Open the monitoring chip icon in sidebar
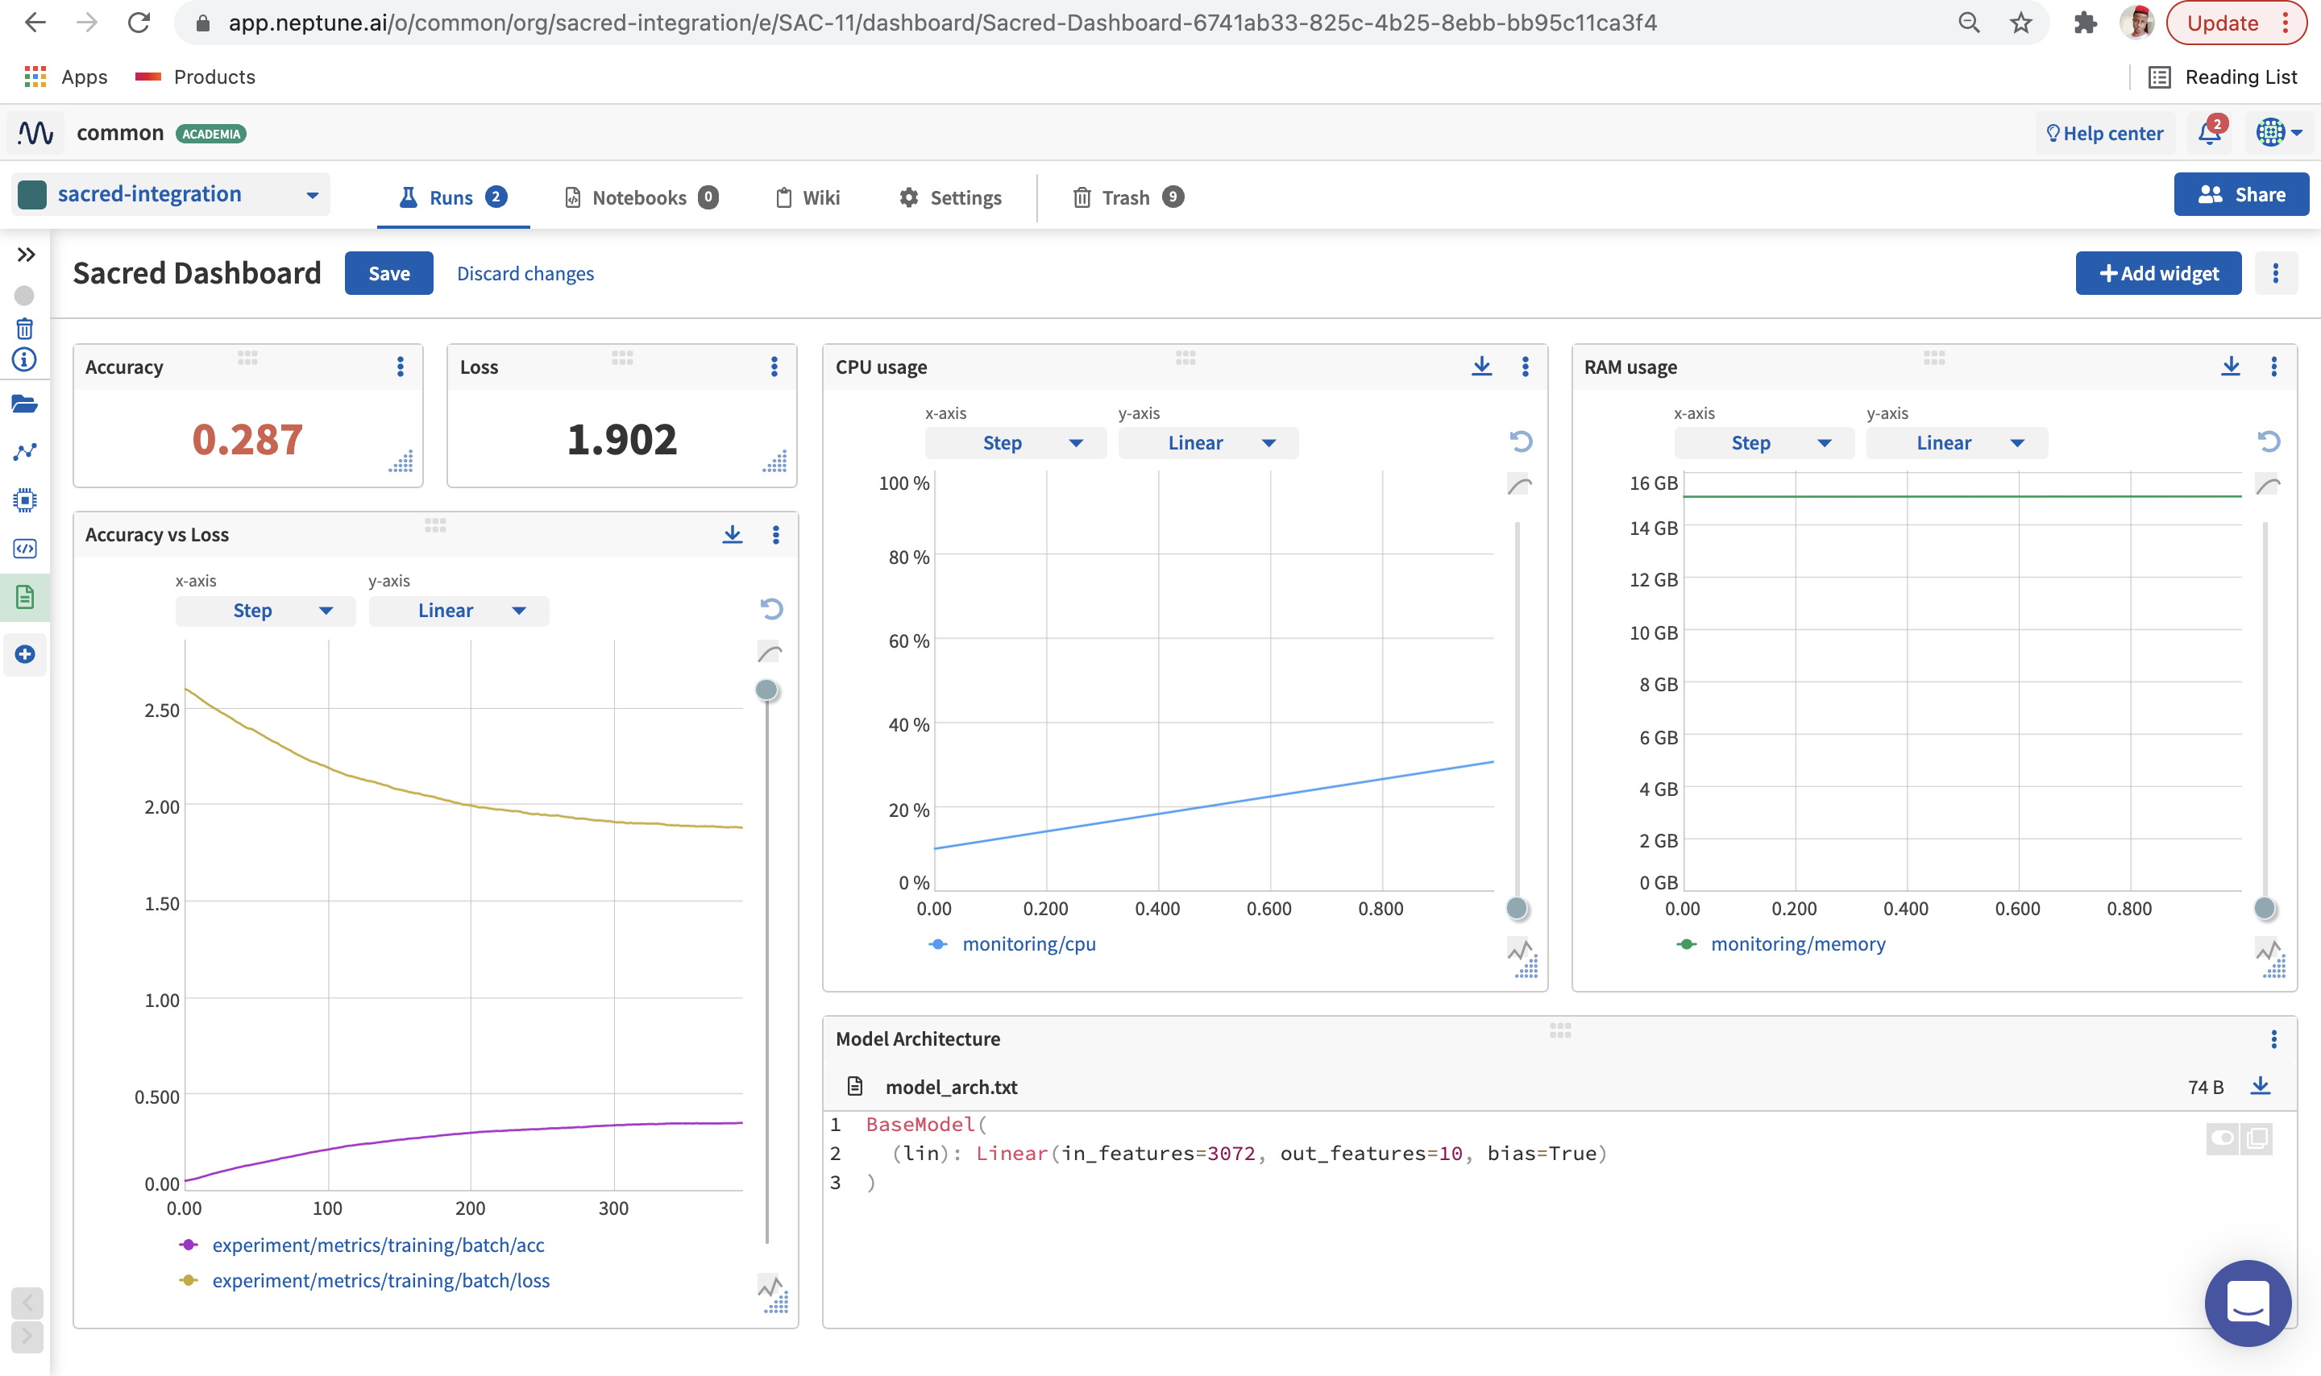 [25, 501]
